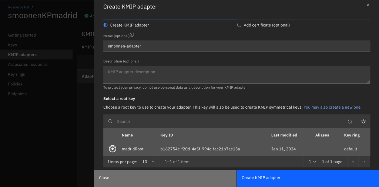This screenshot has width=379, height=187.
Task: Open Key rings in the sidebar
Action: click(17, 74)
